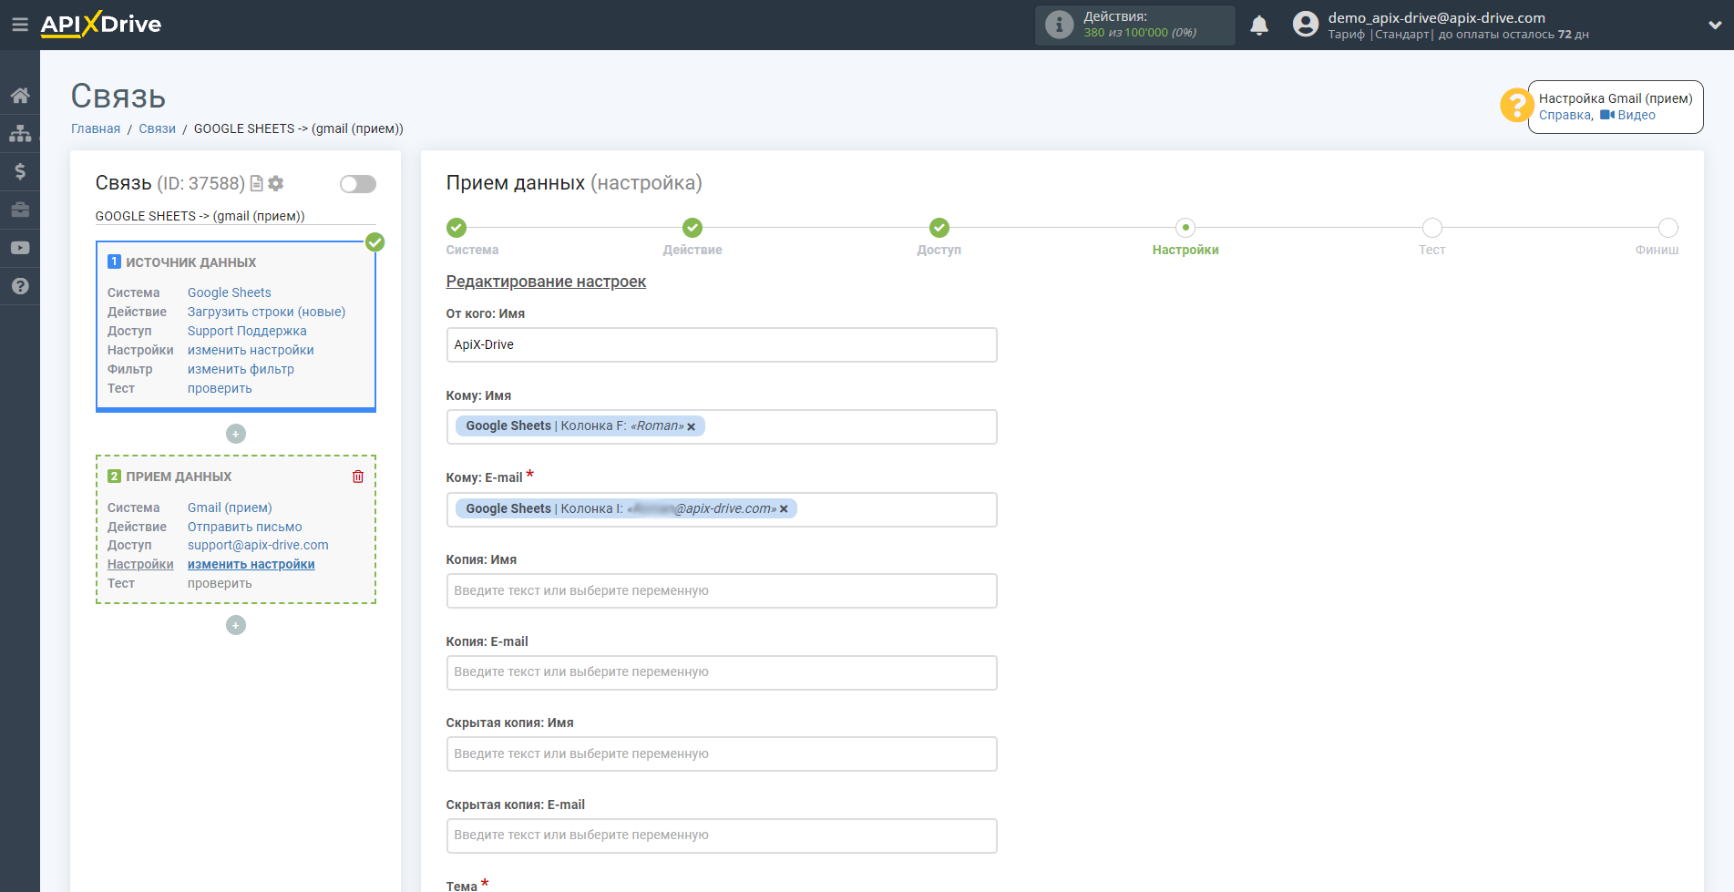Click the actions info icon
This screenshot has width=1734, height=892.
[x=1059, y=25]
